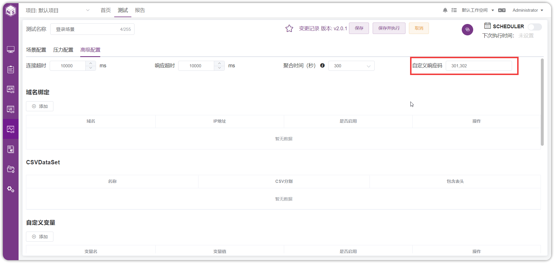Open the project selector dropdown chevron
The width and height of the screenshot is (554, 263).
click(x=88, y=10)
